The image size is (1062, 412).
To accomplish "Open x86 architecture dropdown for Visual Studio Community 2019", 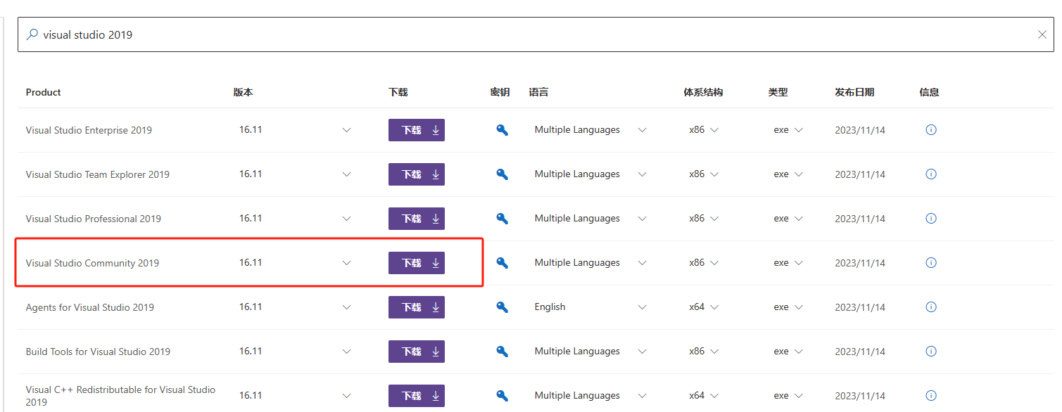I will (x=714, y=263).
